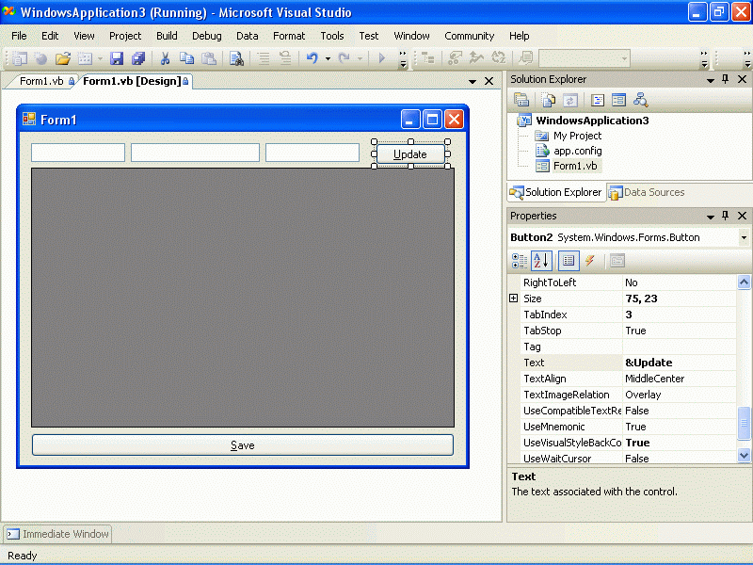
Task: Select the Update button on Form1
Action: click(410, 154)
